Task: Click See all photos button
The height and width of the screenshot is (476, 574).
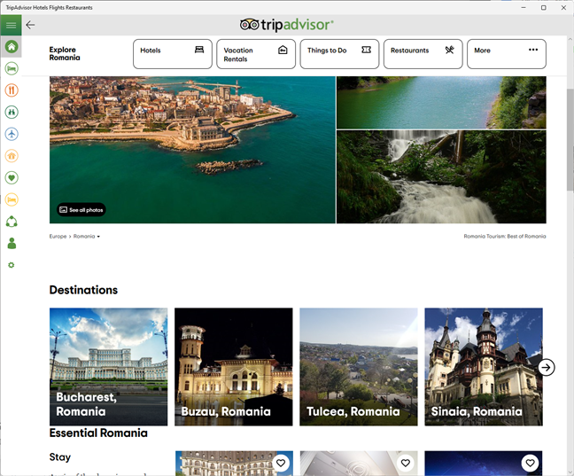Action: tap(81, 209)
